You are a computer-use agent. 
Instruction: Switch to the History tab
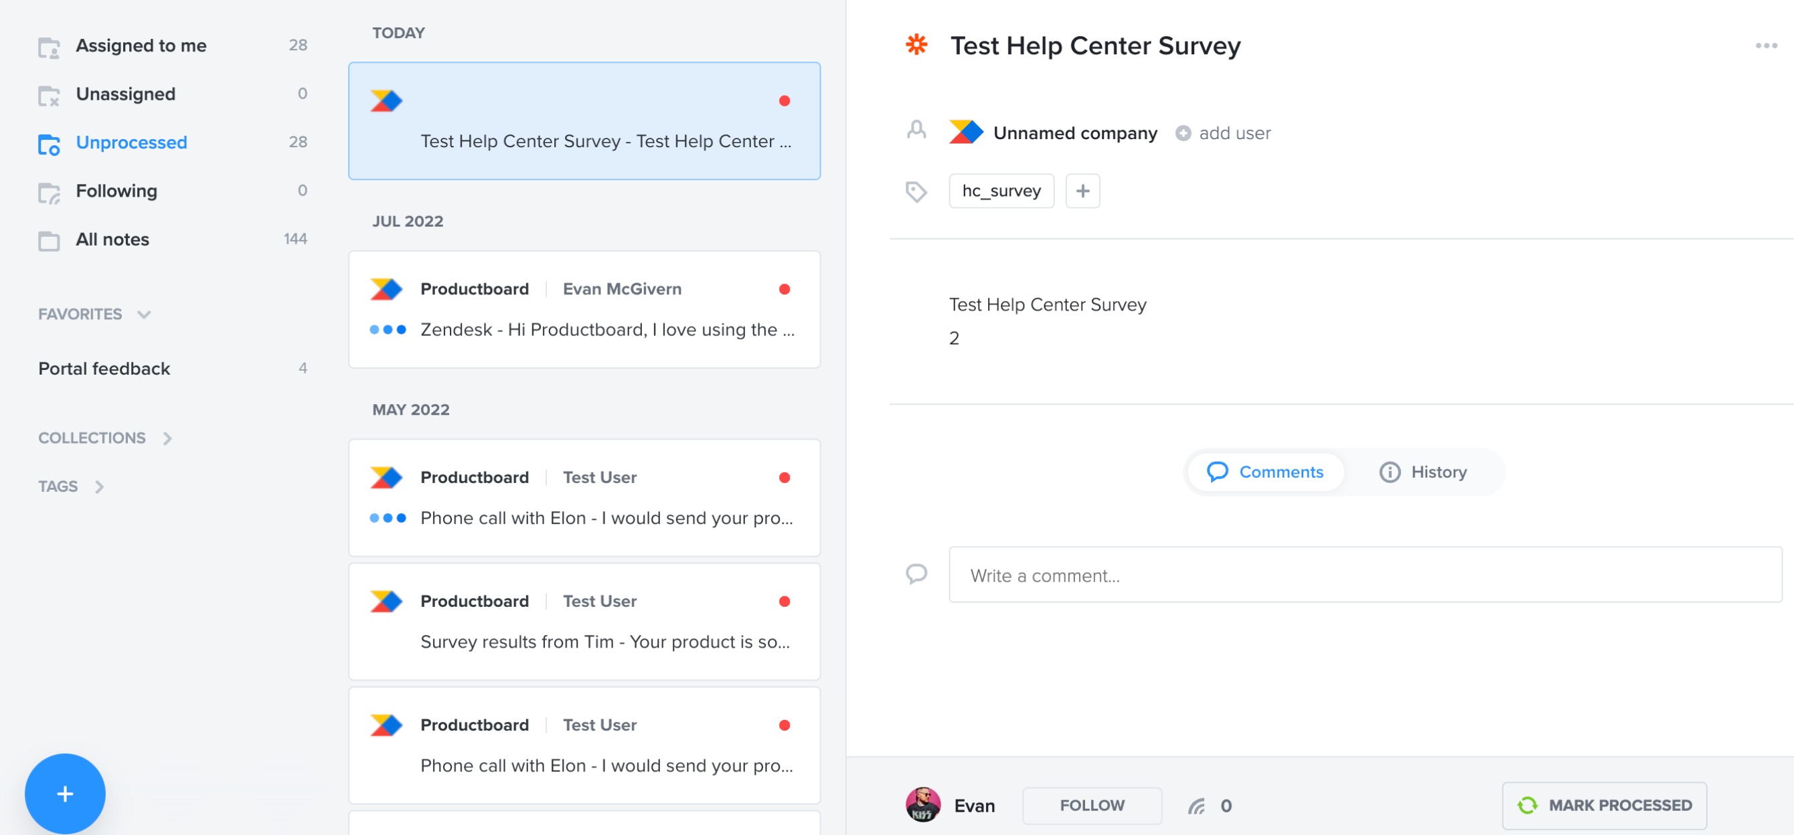1422,472
